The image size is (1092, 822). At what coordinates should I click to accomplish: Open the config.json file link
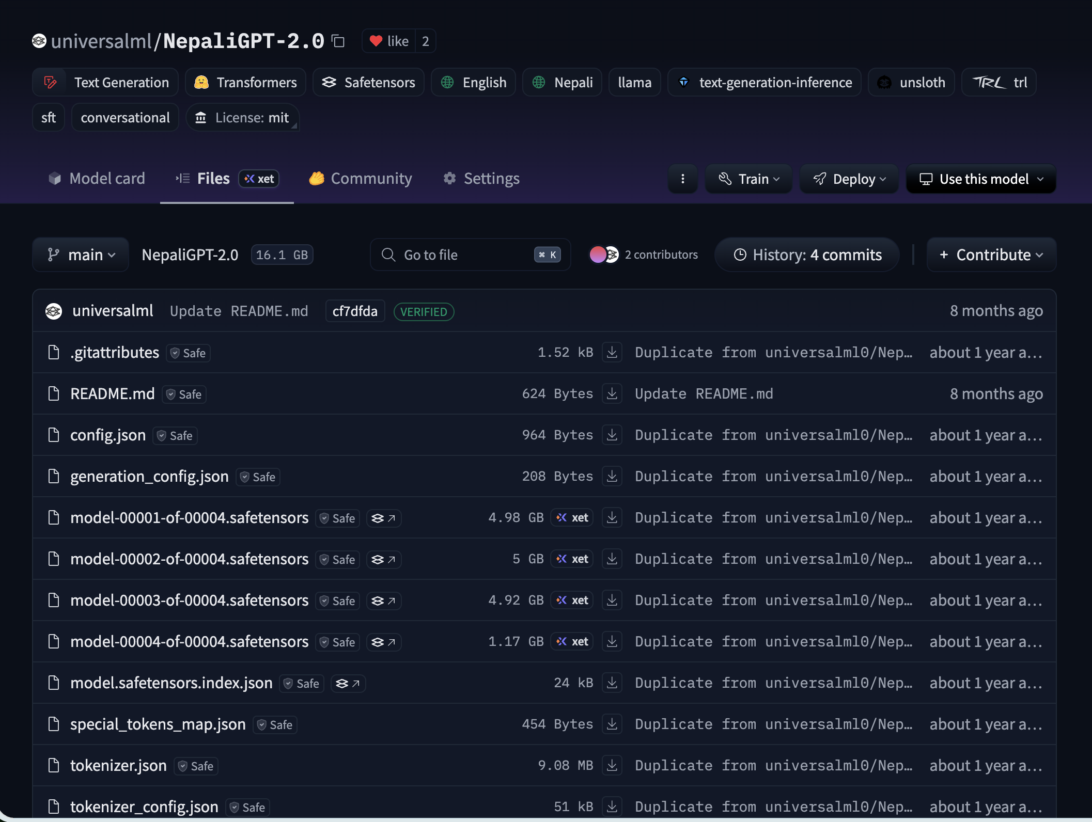[x=108, y=435]
